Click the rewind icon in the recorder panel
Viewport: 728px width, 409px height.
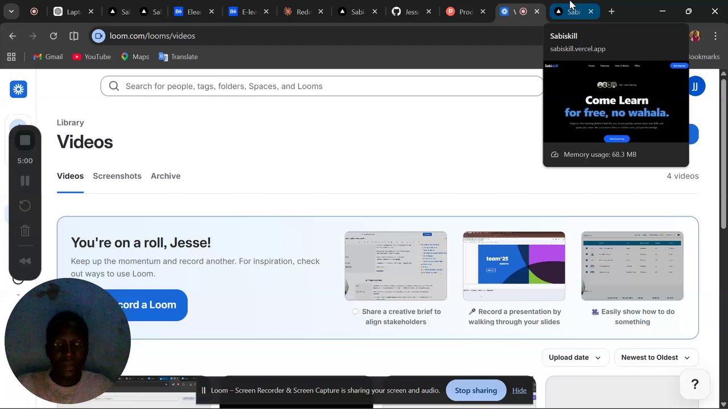pos(25,261)
